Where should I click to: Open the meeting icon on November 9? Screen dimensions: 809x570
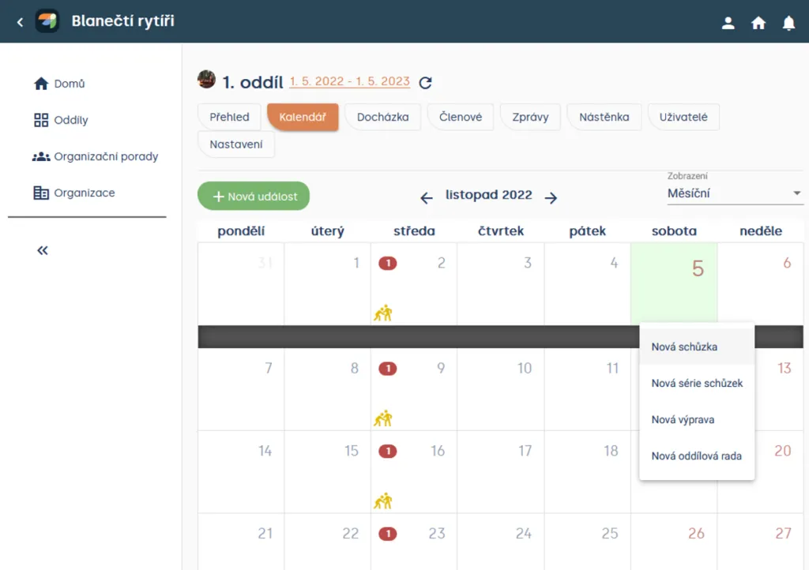[x=383, y=418]
